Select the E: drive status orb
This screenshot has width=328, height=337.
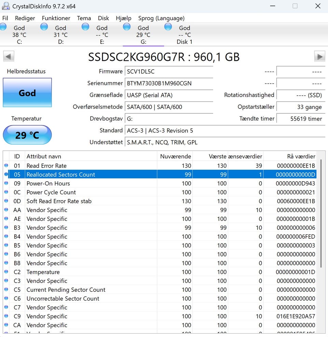pyautogui.click(x=85, y=27)
